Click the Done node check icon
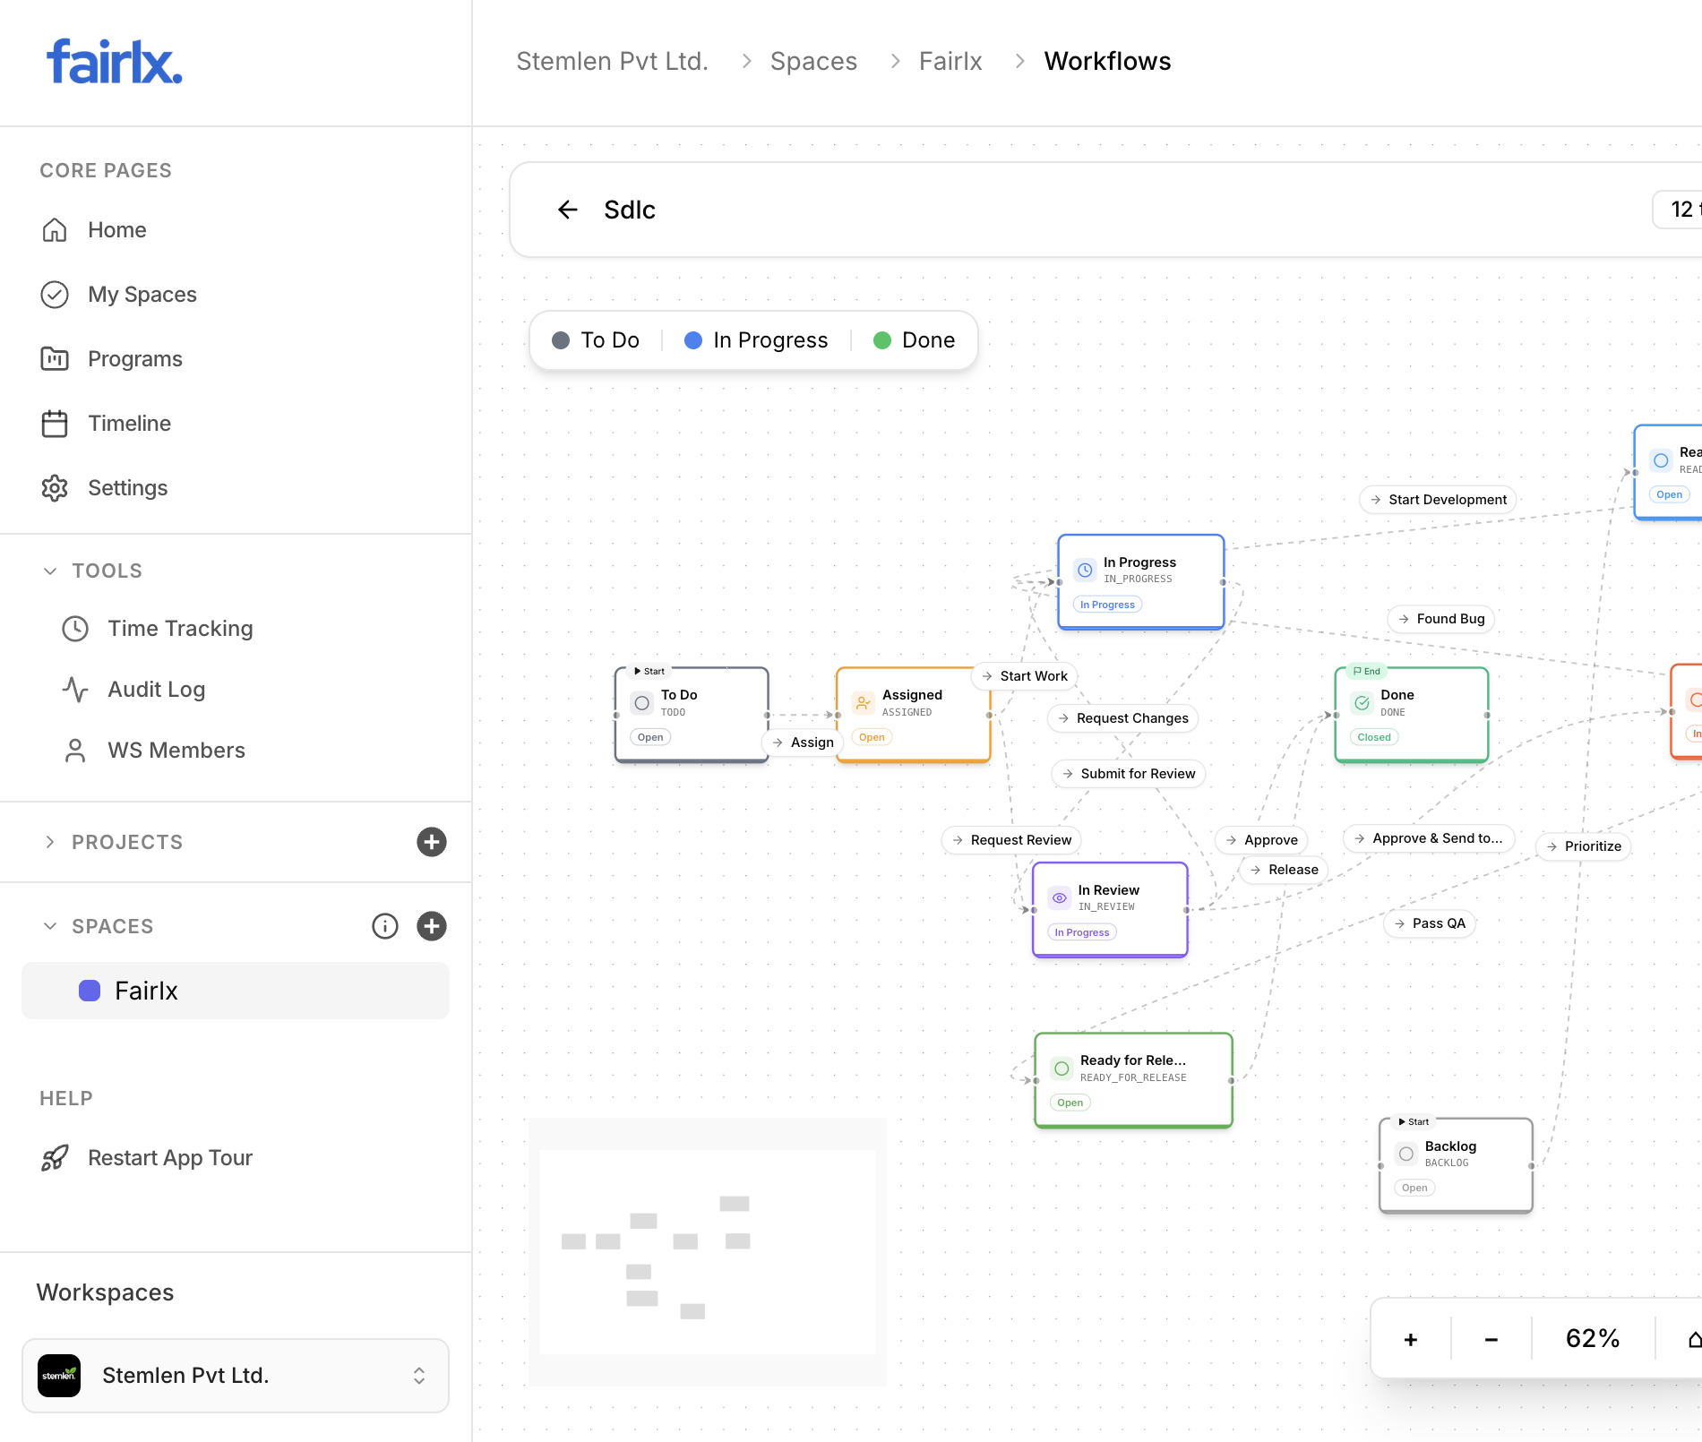The image size is (1702, 1442). coord(1362,703)
